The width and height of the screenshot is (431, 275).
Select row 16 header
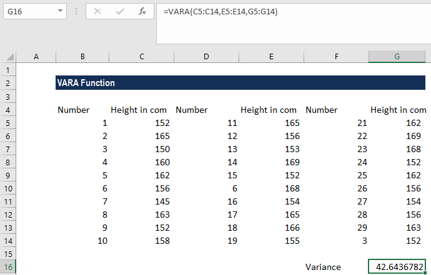pyautogui.click(x=8, y=267)
